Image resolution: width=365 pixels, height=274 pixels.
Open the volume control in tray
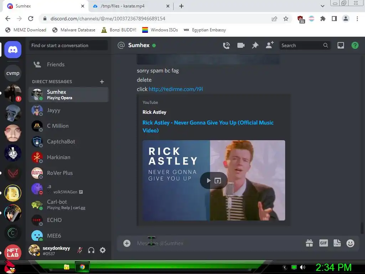[x=303, y=267]
